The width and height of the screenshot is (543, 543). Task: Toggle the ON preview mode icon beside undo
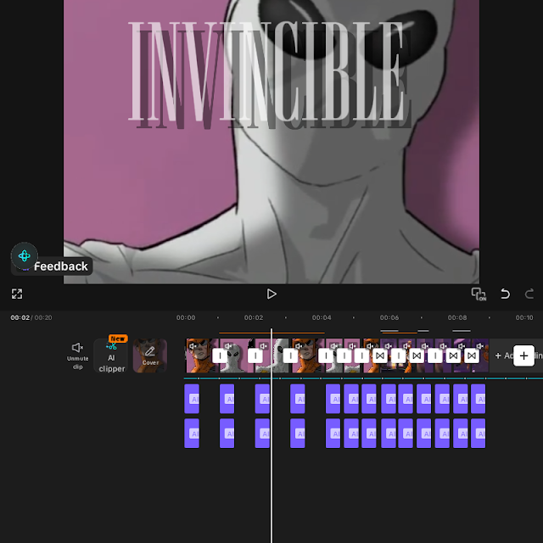479,294
